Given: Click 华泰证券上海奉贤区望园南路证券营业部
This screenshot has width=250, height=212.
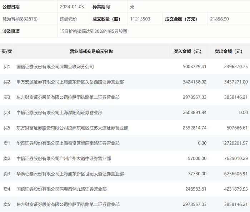Looking at the screenshot, I should click(68, 143).
